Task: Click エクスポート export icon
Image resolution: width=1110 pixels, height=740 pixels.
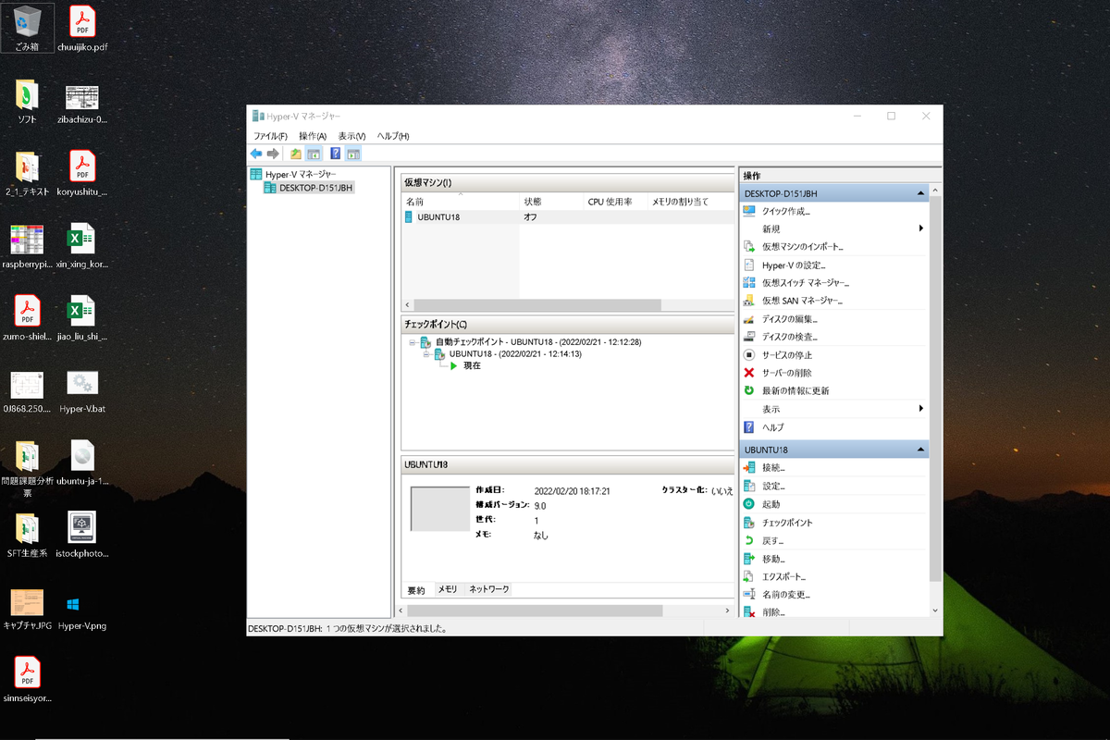Action: (749, 576)
